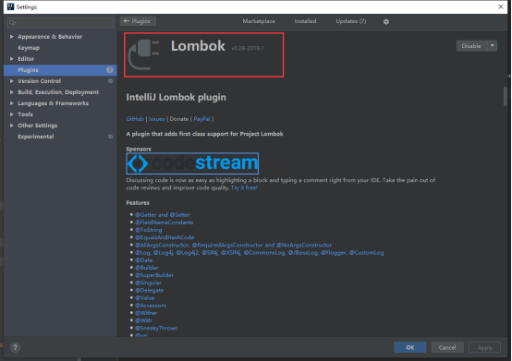Open the @ToString feature link
The height and width of the screenshot is (361, 512).
point(148,230)
